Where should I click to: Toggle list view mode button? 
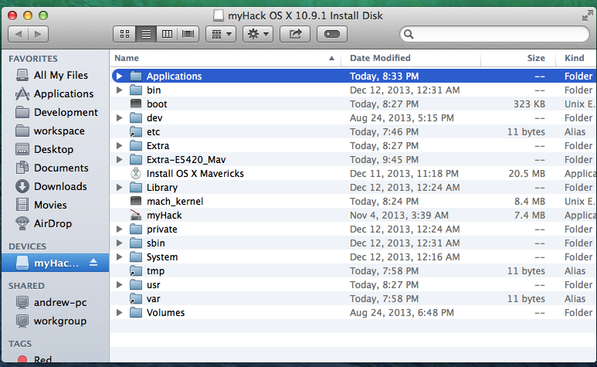click(x=146, y=34)
